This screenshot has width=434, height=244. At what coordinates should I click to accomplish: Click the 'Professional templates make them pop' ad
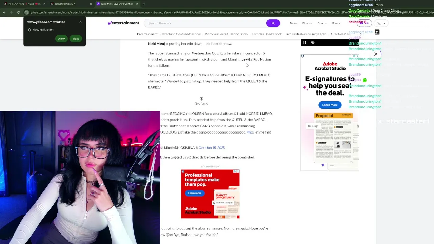(210, 194)
